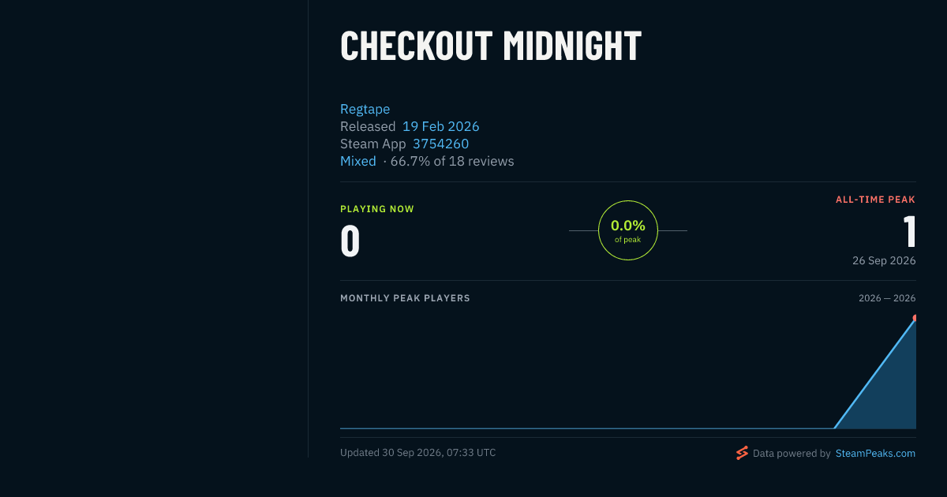
Task: Click the SteamPeaks logo icon
Action: (x=742, y=453)
